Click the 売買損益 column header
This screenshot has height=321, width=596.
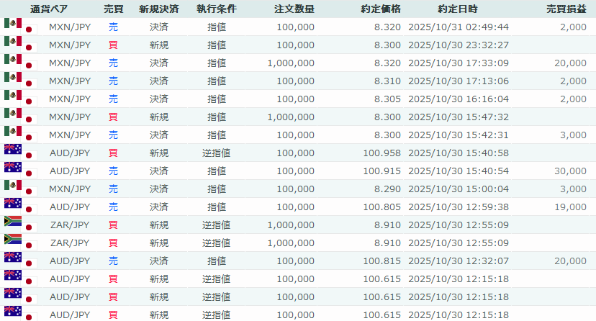pyautogui.click(x=565, y=9)
